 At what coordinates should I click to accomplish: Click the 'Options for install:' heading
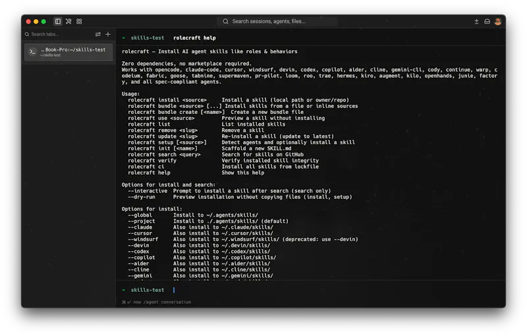[152, 209]
